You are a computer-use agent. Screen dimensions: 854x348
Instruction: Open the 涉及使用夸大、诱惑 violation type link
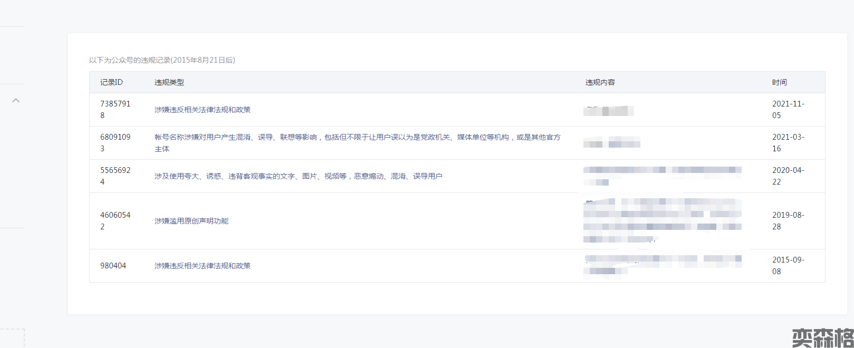pos(298,176)
